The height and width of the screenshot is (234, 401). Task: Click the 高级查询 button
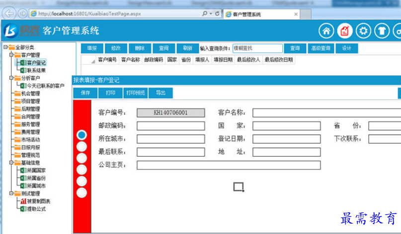pos(321,48)
